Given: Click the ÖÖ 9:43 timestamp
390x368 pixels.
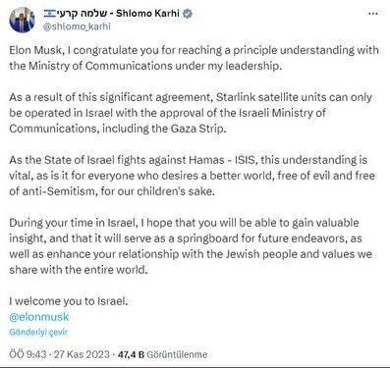Looking at the screenshot, I should coord(28,354).
